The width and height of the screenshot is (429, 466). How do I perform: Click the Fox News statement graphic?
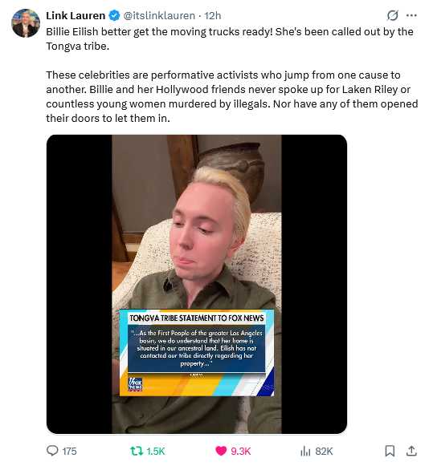pos(197,353)
